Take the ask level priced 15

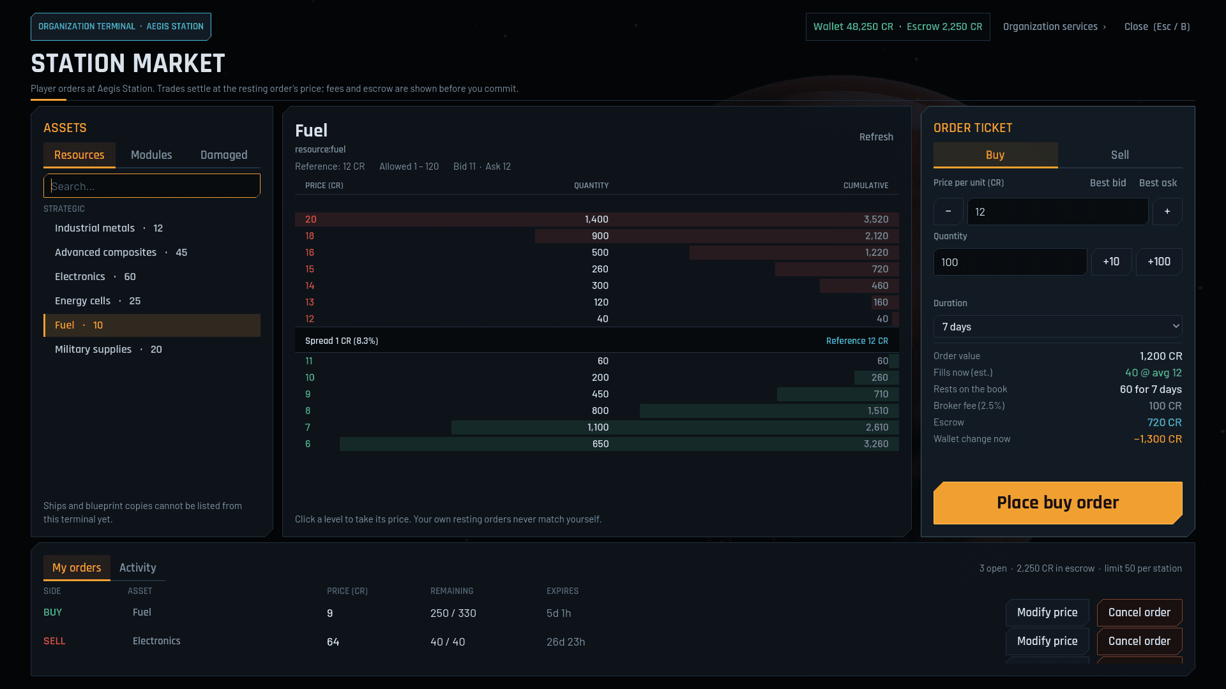[x=597, y=269]
